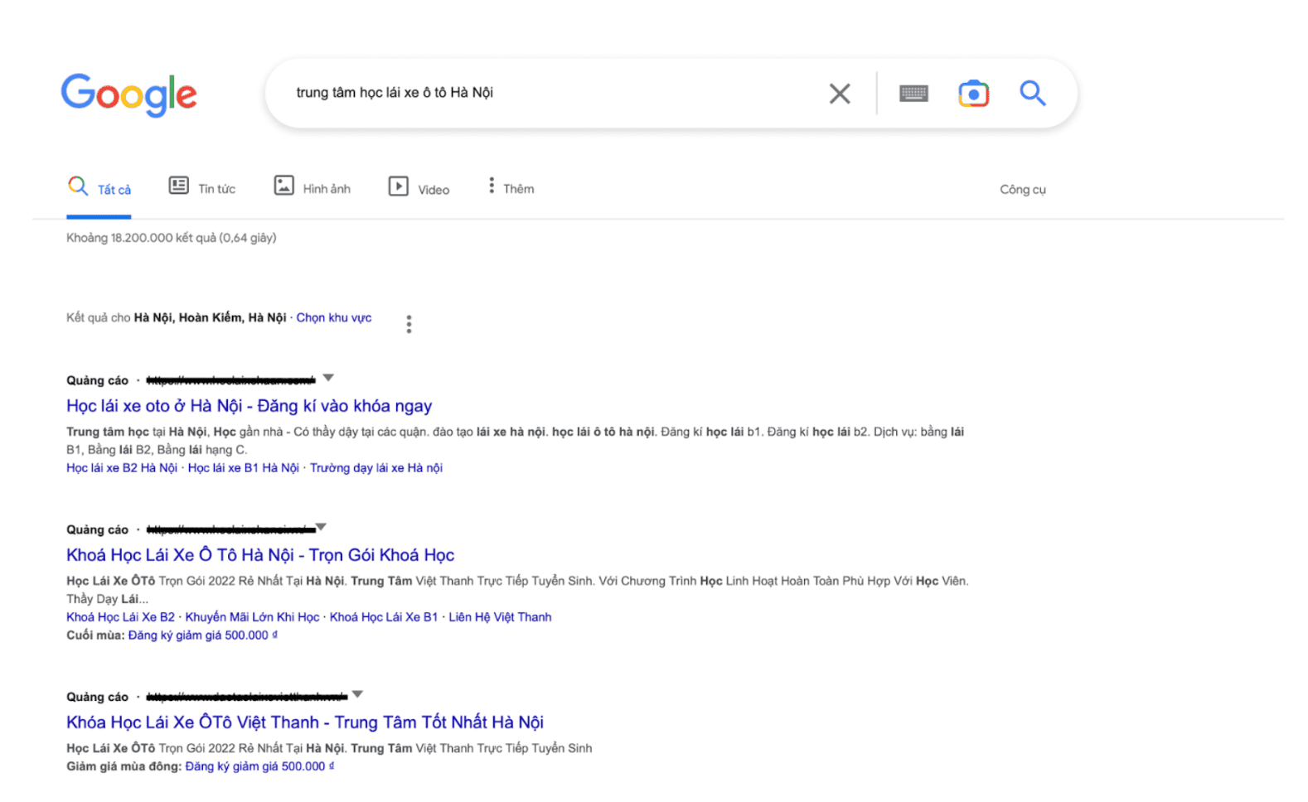Open the Công cụ tools button
Viewport: 1308px width, 802px height.
1022,190
